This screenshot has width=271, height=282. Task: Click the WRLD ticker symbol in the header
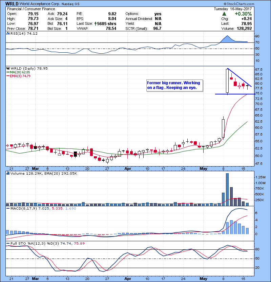click(x=12, y=4)
